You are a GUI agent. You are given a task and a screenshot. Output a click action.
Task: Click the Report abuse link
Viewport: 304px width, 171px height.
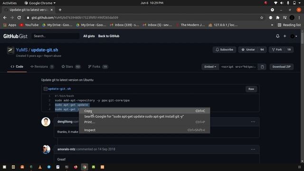tap(53, 56)
